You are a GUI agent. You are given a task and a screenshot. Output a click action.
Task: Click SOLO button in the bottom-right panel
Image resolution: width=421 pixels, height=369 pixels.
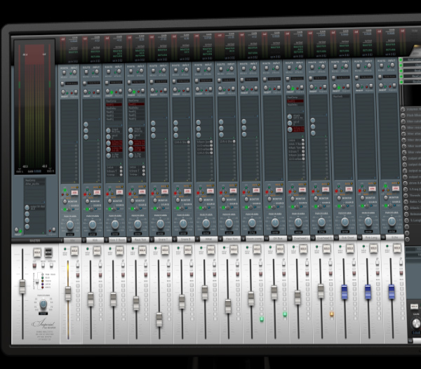(414, 306)
